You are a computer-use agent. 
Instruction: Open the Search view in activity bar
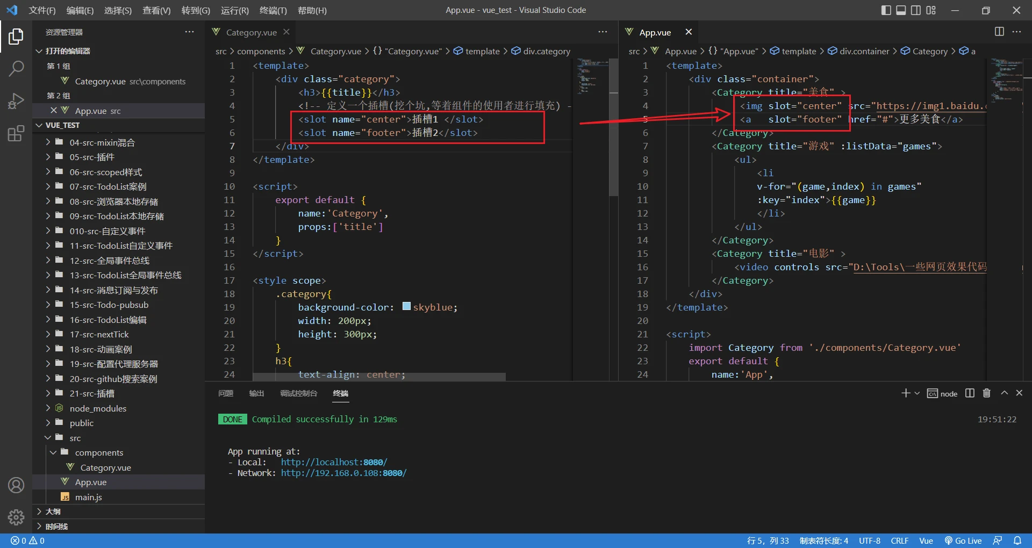tap(16, 68)
